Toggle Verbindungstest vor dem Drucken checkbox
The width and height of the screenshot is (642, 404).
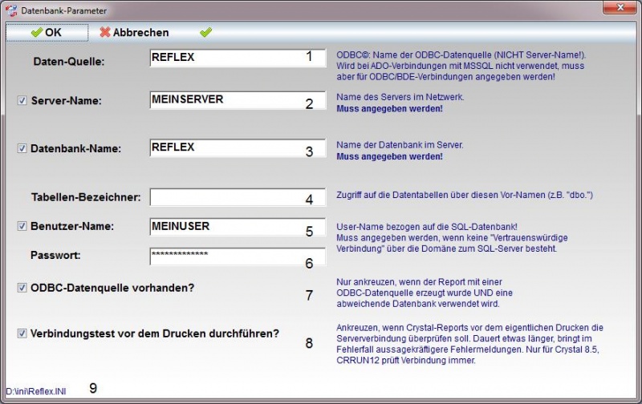[x=22, y=333]
